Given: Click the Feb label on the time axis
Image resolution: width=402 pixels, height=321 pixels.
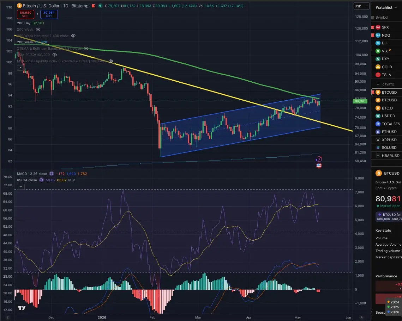Looking at the screenshot, I should (x=152, y=317).
